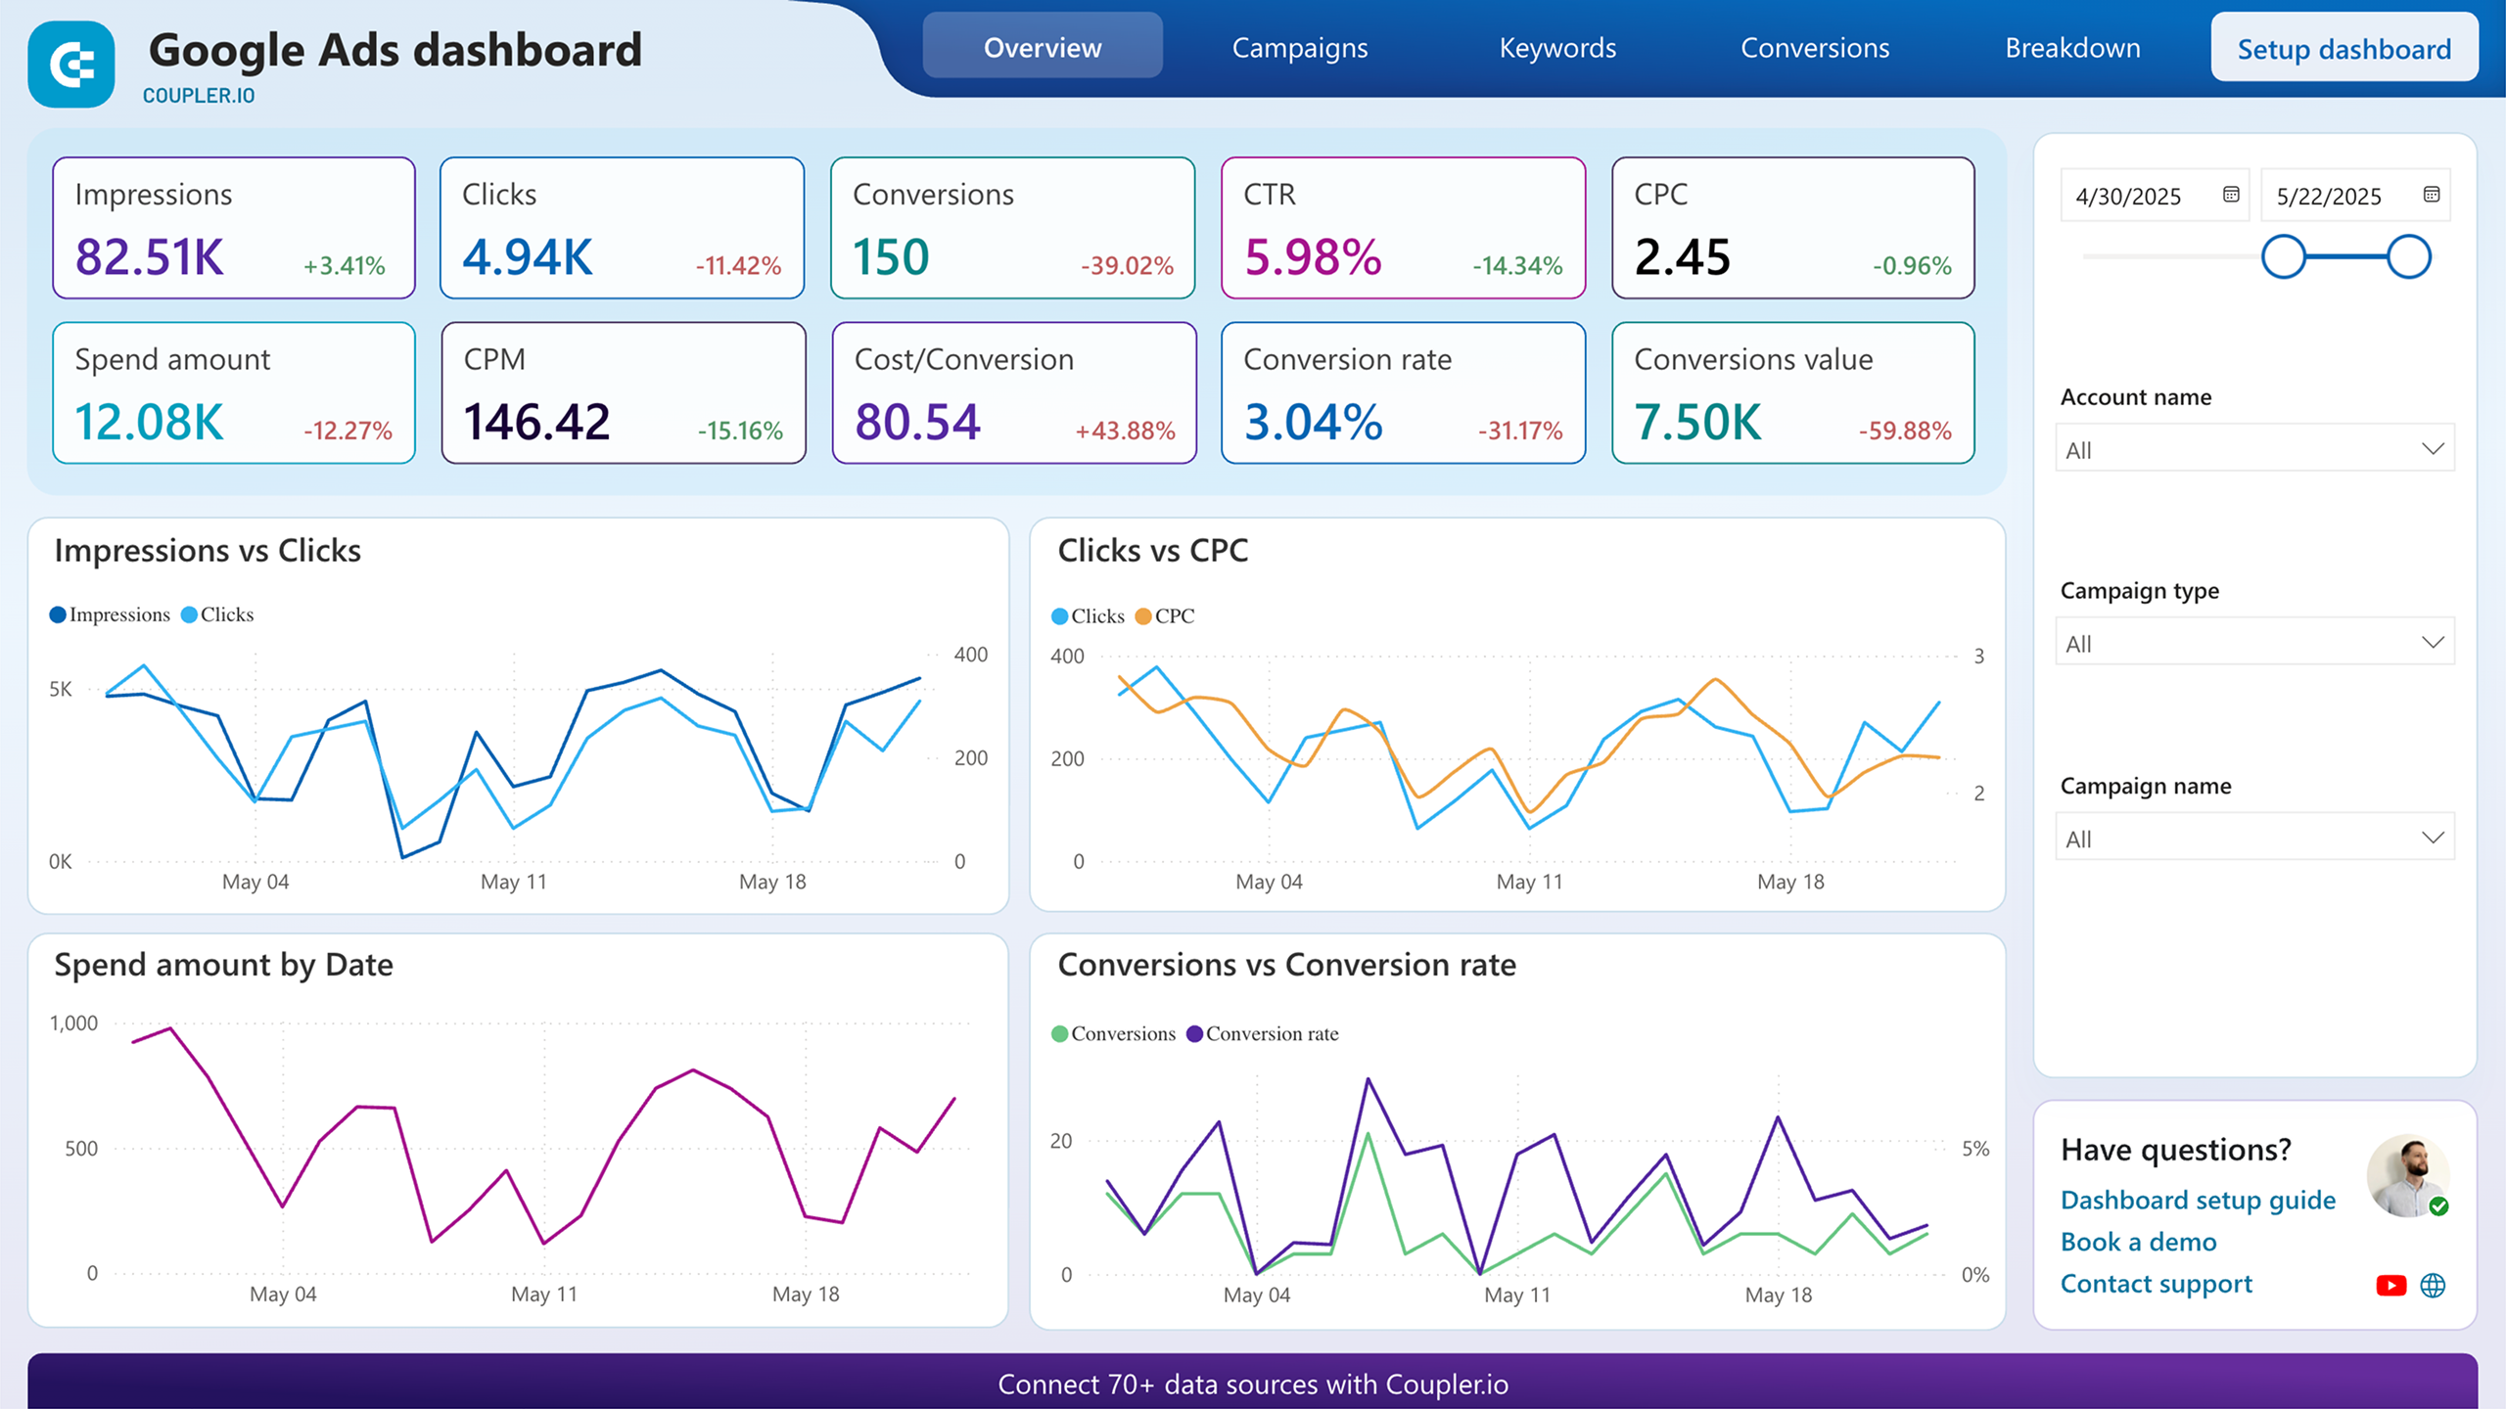Click the Coupler.io logo
This screenshot has height=1409, width=2506.
click(x=70, y=63)
